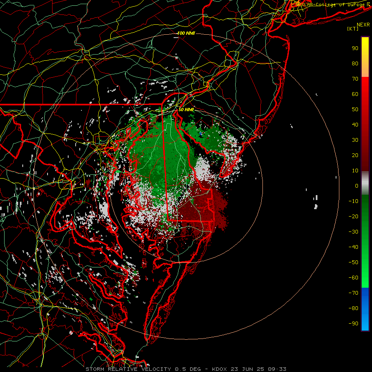Click the 60 value on velocity scale
Viewport: 372px width, 372px height.
tap(355, 94)
